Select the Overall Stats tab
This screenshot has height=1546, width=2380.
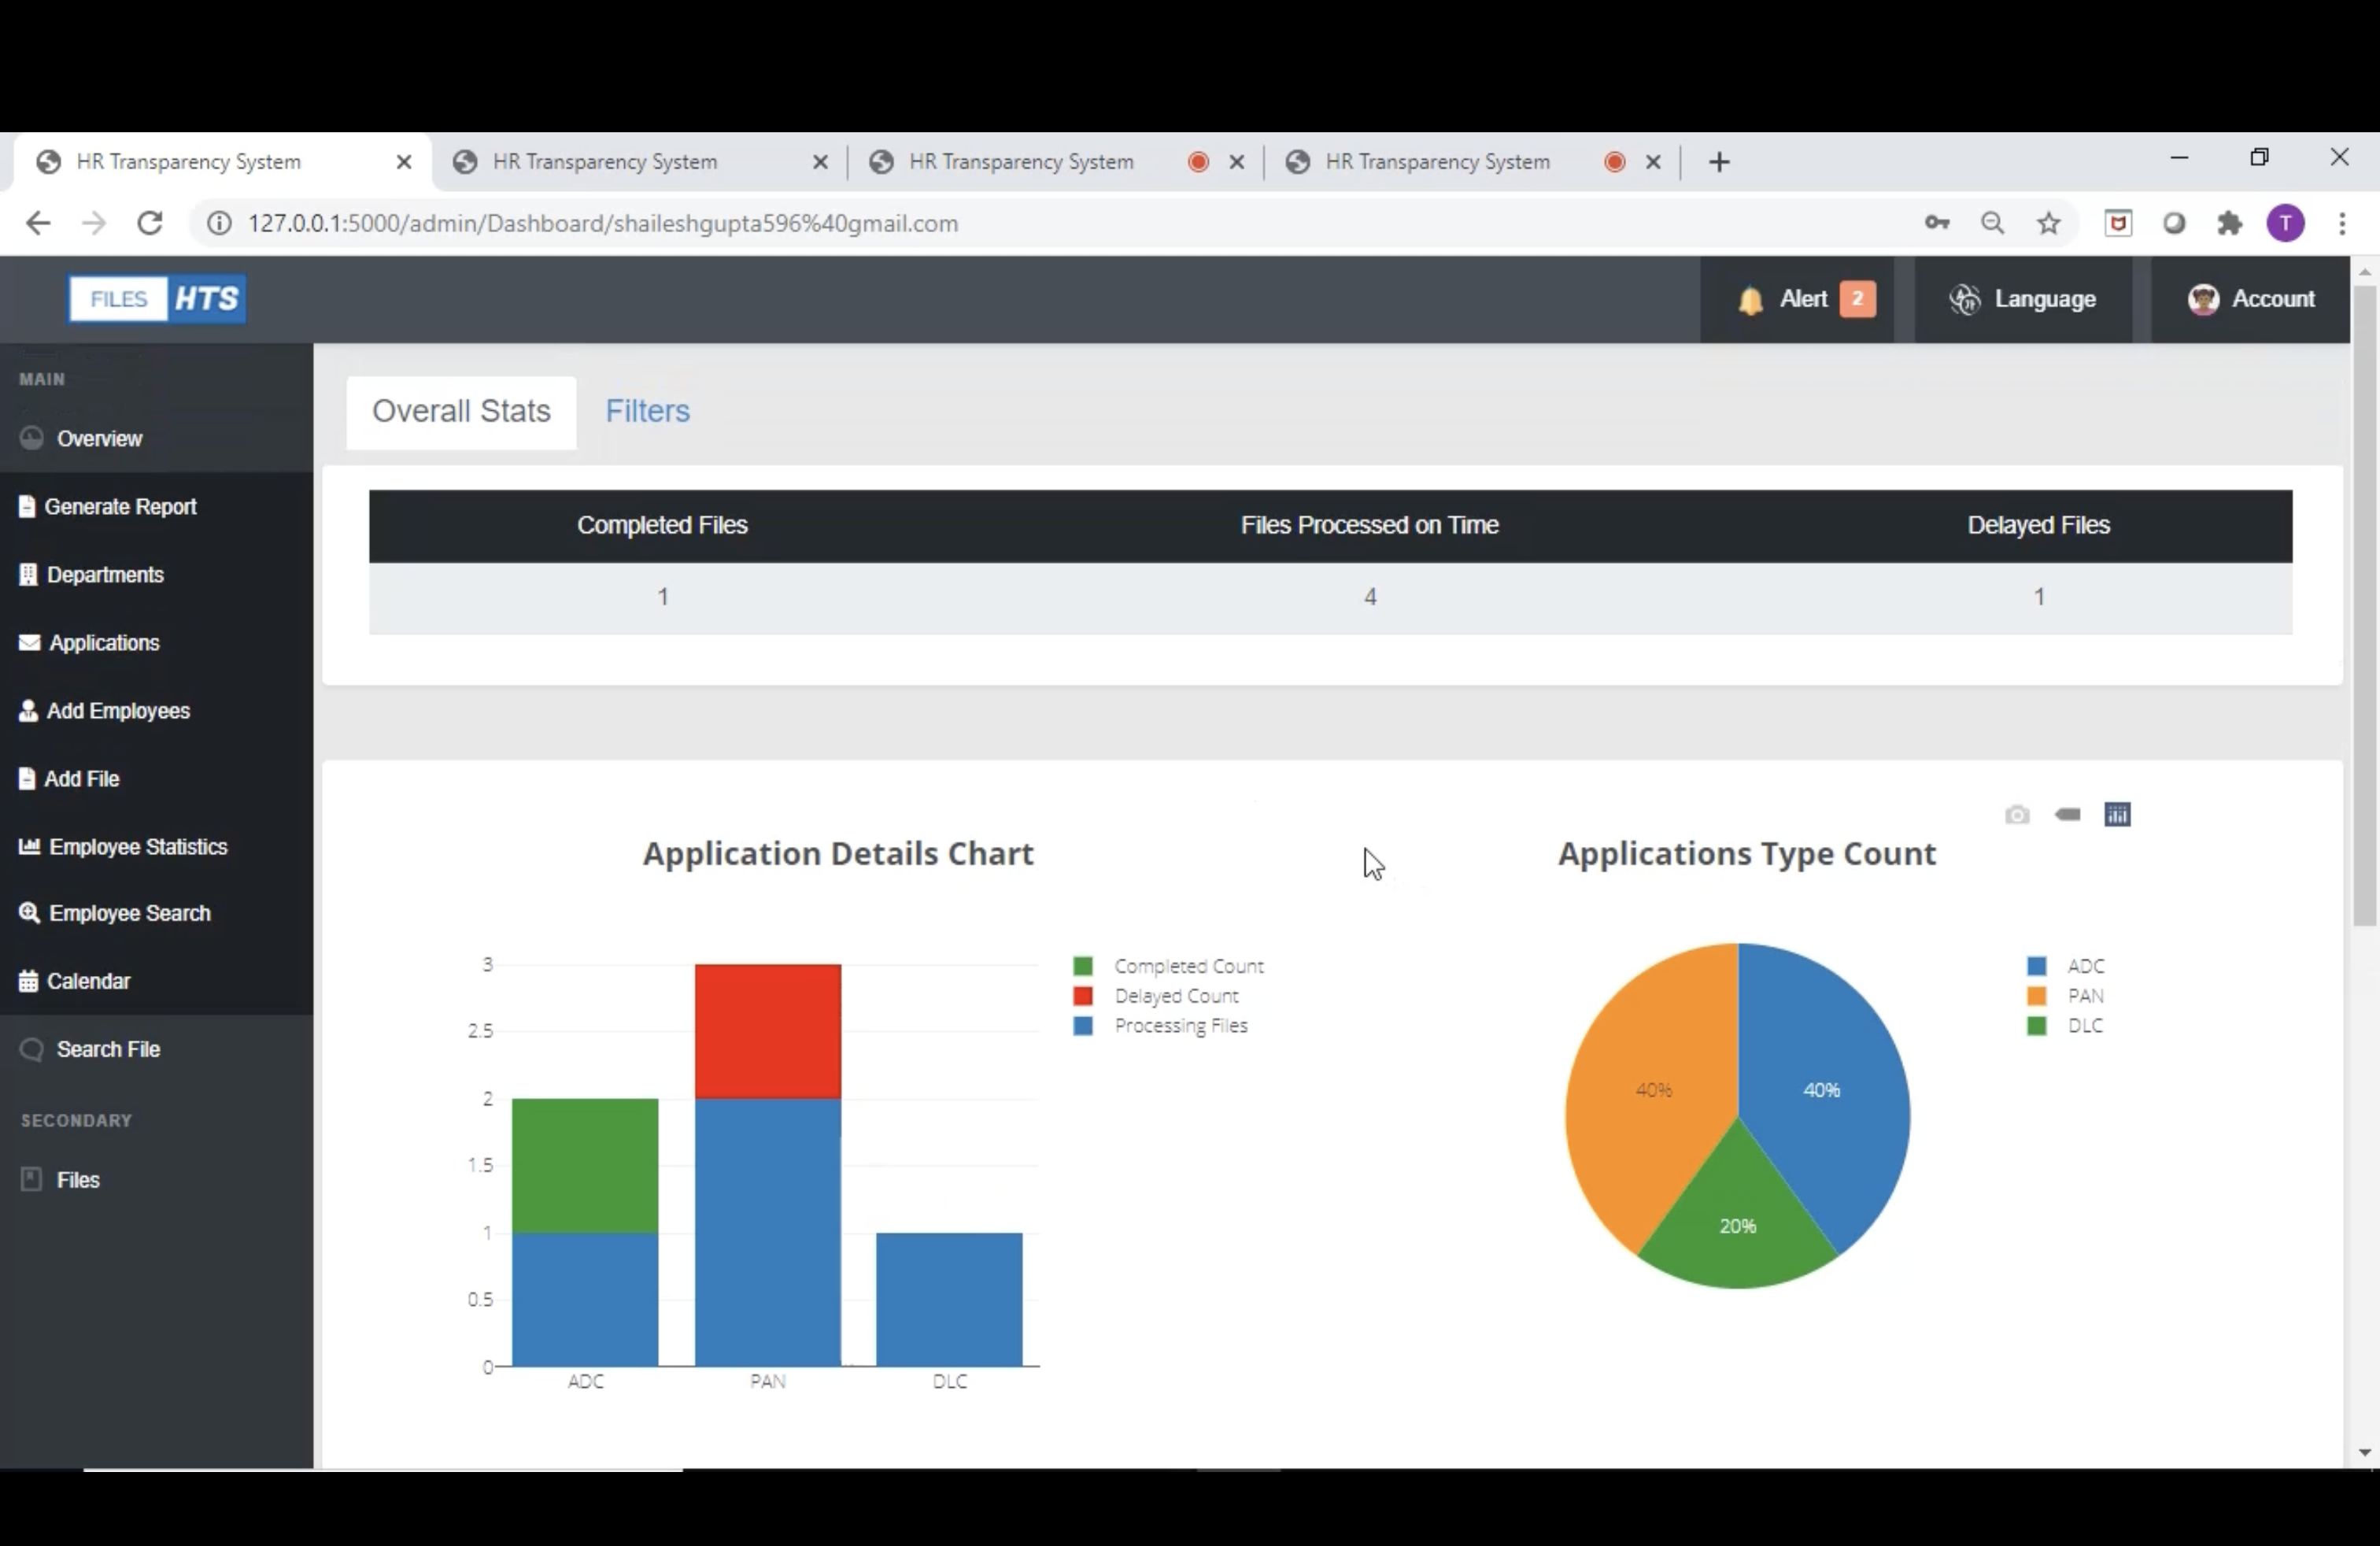pos(461,411)
